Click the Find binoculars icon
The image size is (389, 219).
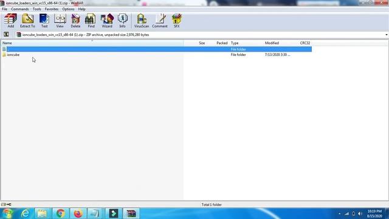[91, 20]
